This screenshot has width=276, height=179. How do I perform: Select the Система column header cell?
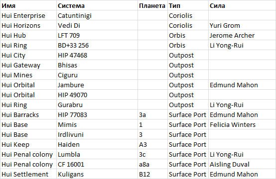(x=97, y=5)
